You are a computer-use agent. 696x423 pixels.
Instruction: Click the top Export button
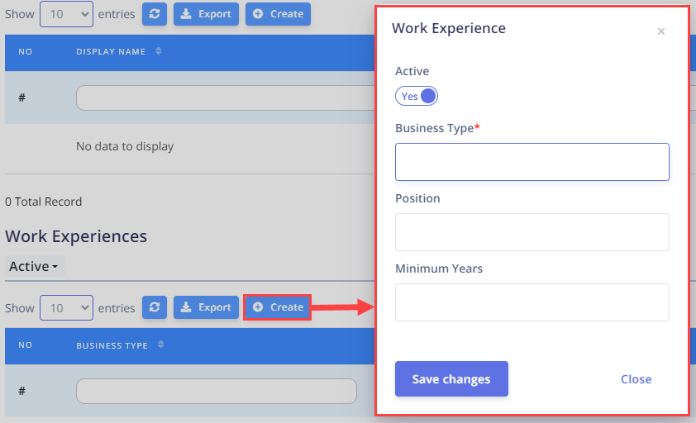206,14
